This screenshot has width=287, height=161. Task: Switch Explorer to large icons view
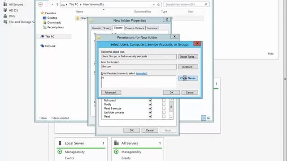tap(209, 118)
